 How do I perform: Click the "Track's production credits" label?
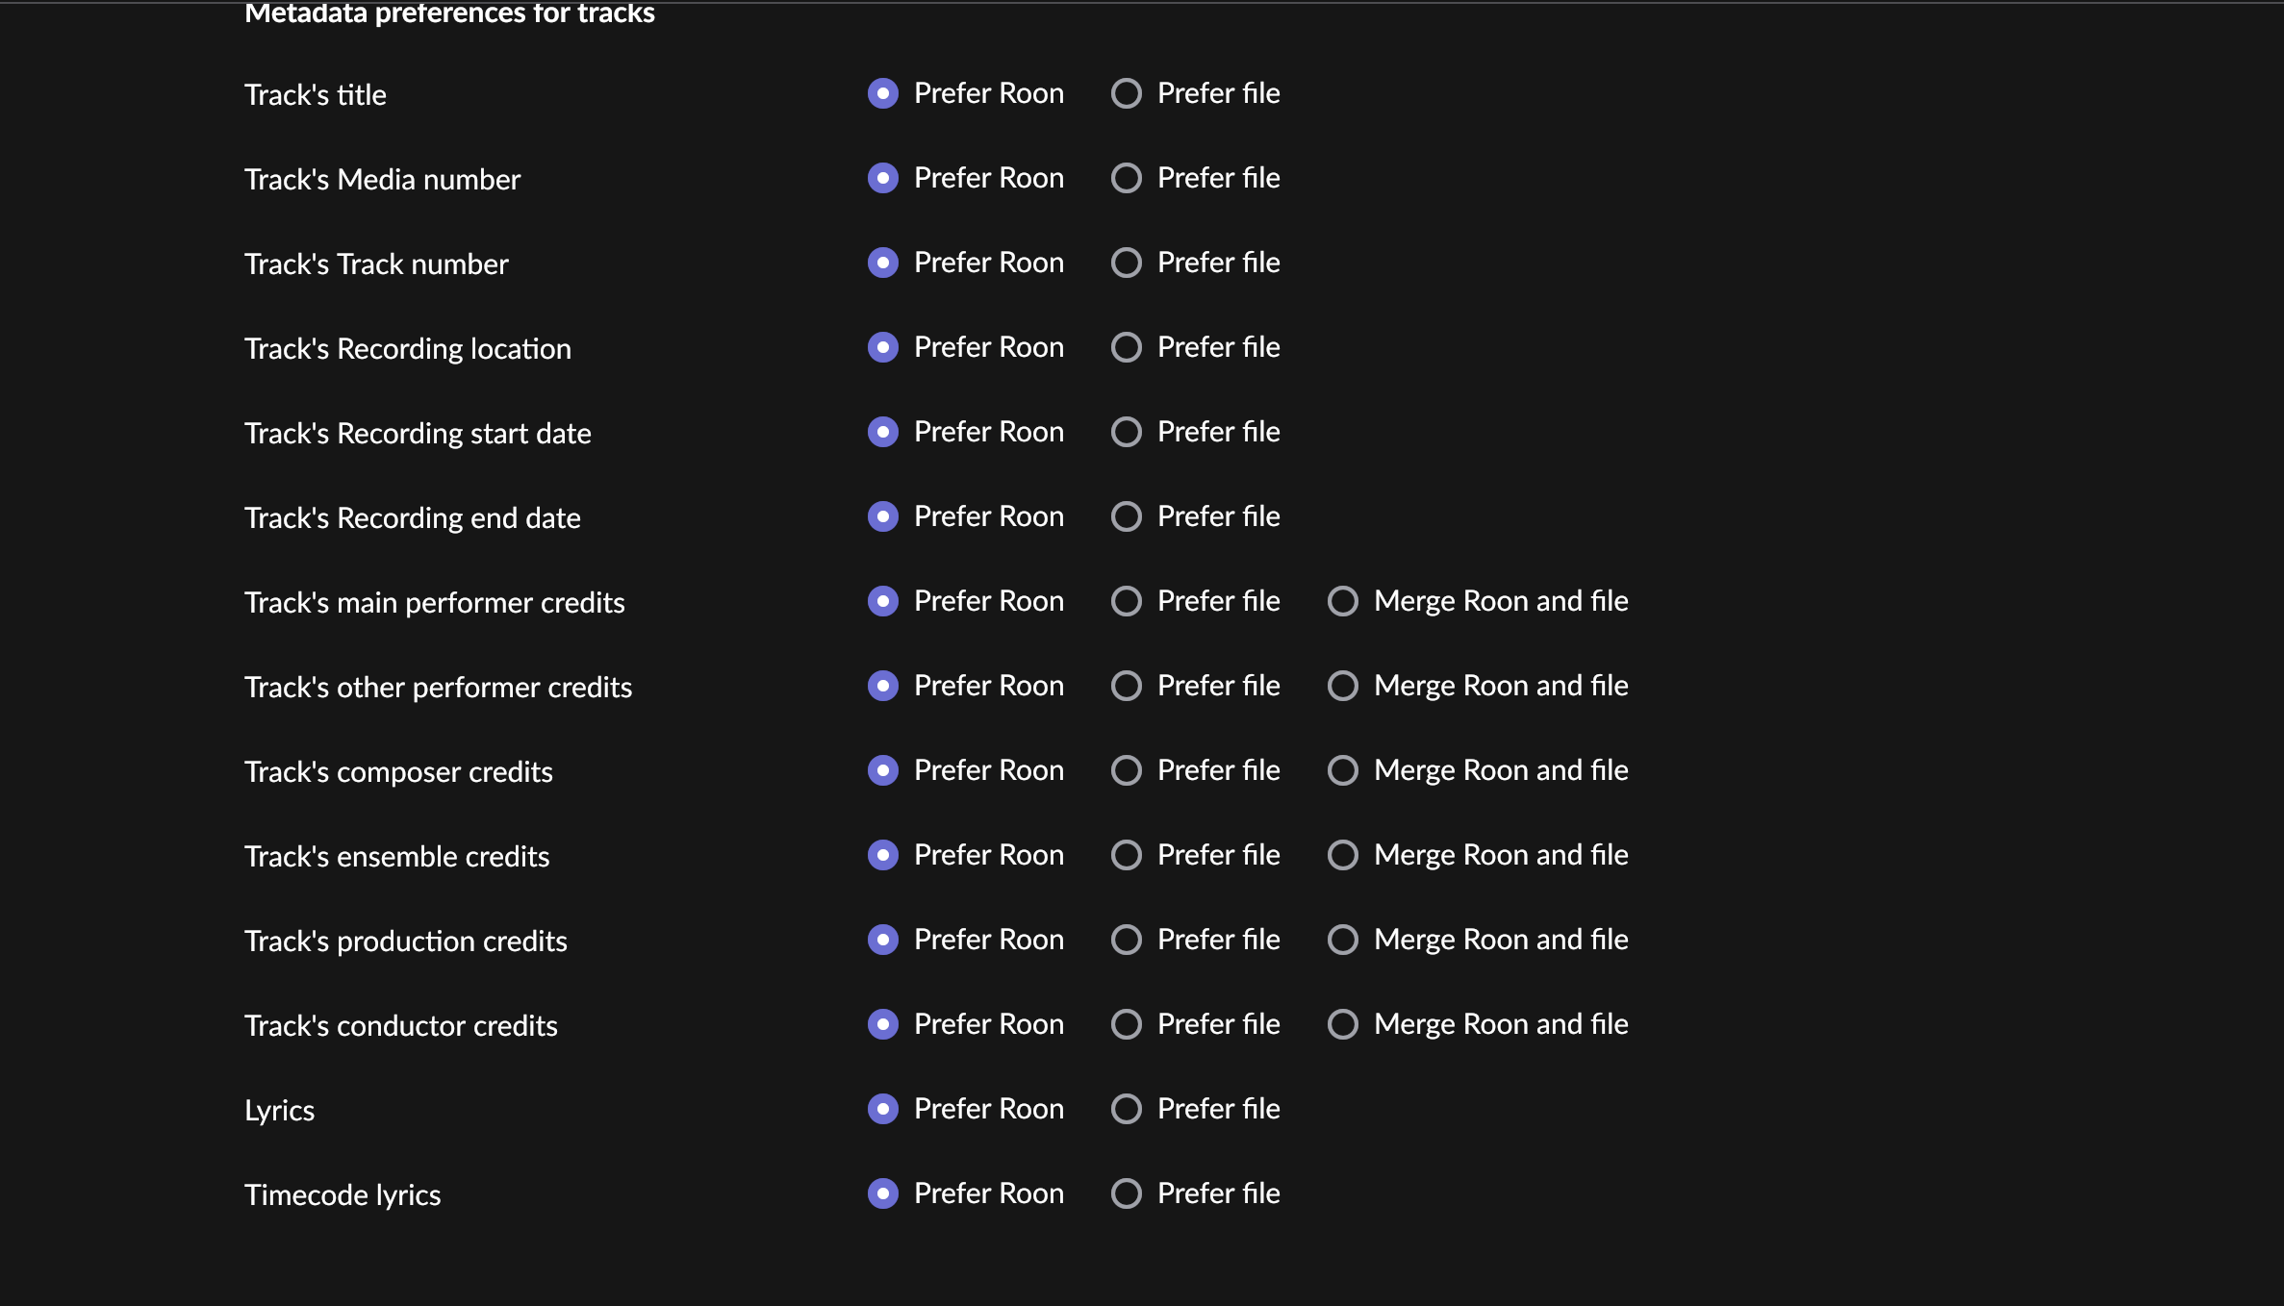click(x=406, y=941)
